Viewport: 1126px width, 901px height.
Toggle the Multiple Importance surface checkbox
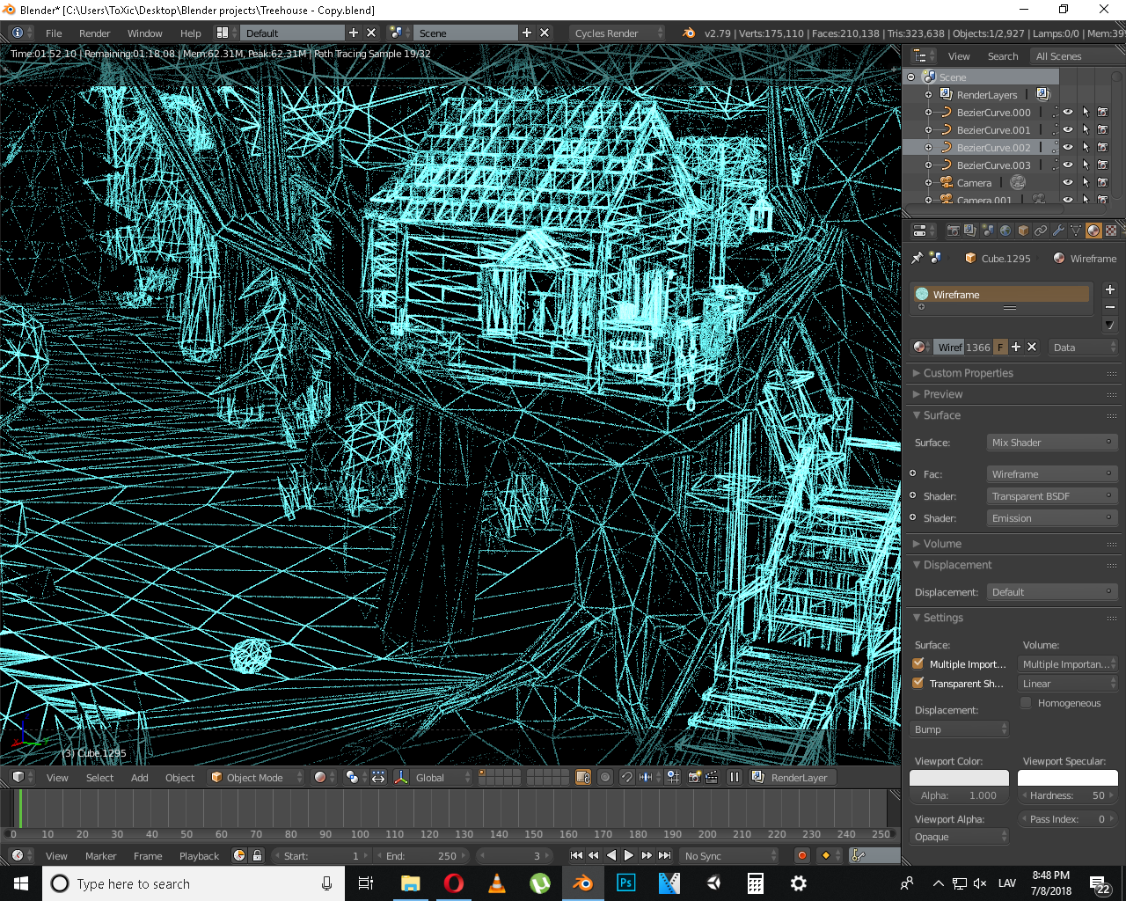tap(918, 663)
